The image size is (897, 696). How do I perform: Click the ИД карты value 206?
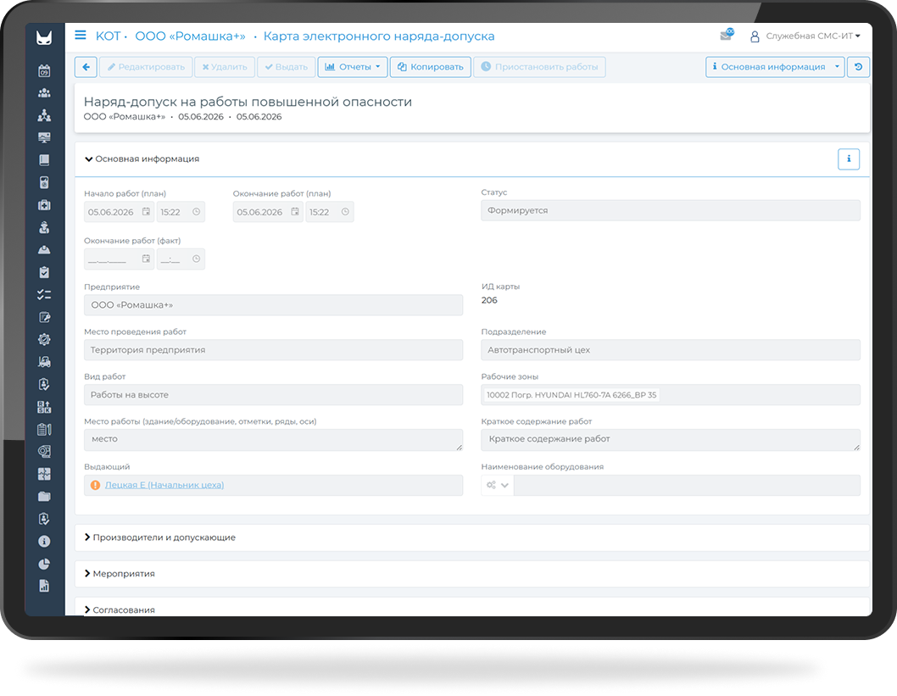[x=489, y=300]
